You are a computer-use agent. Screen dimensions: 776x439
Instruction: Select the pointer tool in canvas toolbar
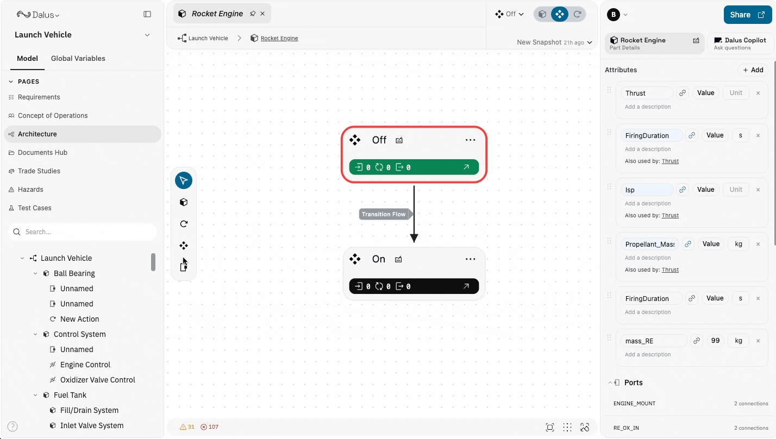click(x=184, y=180)
